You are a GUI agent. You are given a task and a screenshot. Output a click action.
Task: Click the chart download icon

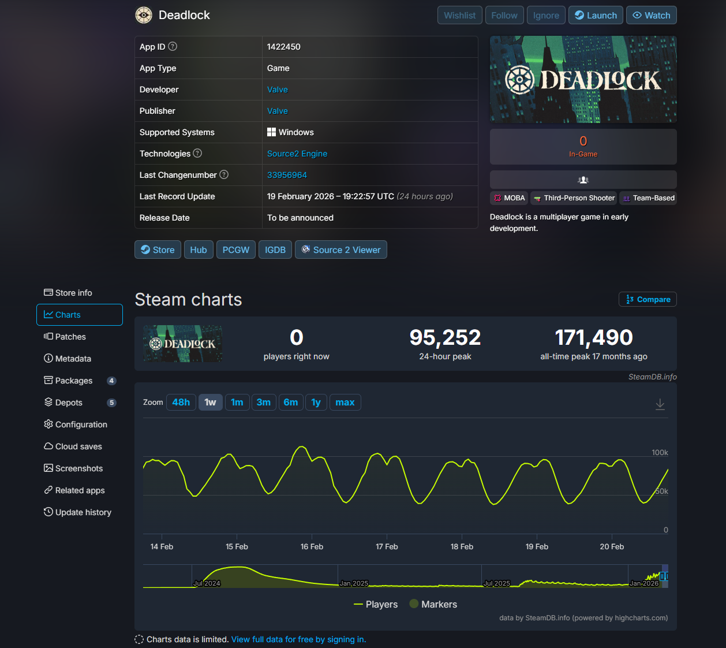[x=660, y=404]
